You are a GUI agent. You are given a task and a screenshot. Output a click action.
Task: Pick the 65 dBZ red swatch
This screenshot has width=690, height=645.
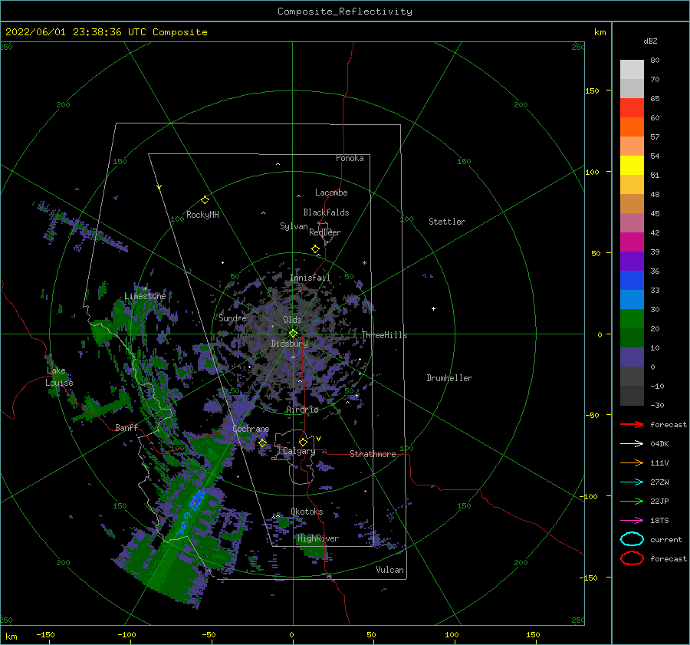click(x=632, y=108)
